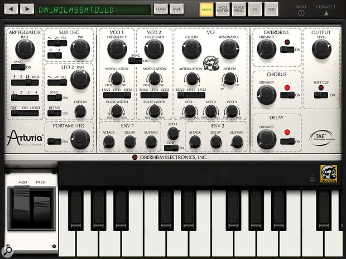Image resolution: width=346 pixels, height=259 pixels.
Task: Click the TAE True Analog Emulation logo
Action: 323,138
